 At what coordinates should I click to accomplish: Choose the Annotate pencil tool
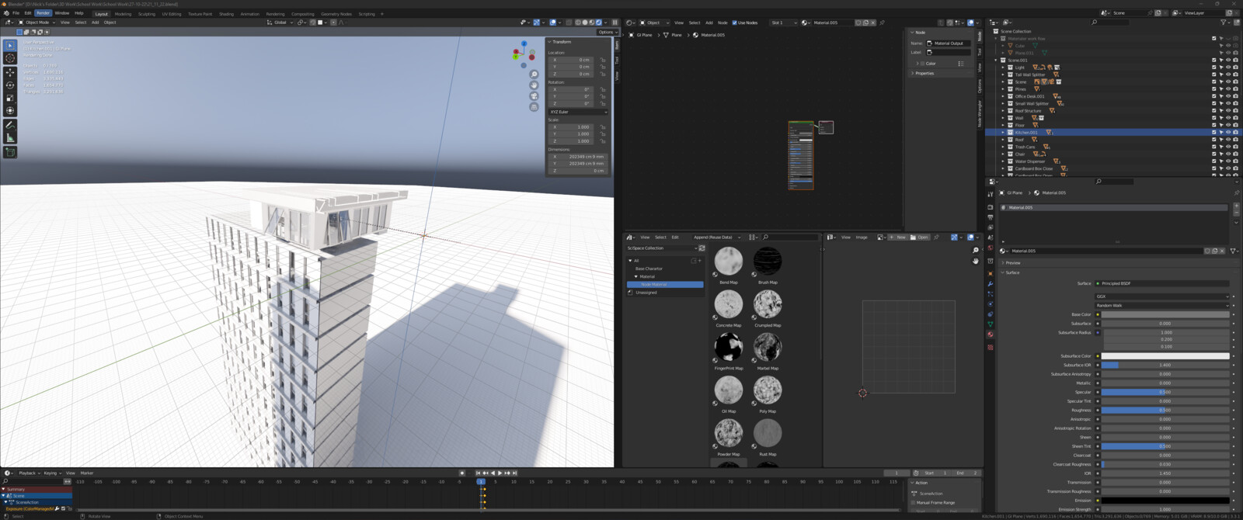(10, 125)
